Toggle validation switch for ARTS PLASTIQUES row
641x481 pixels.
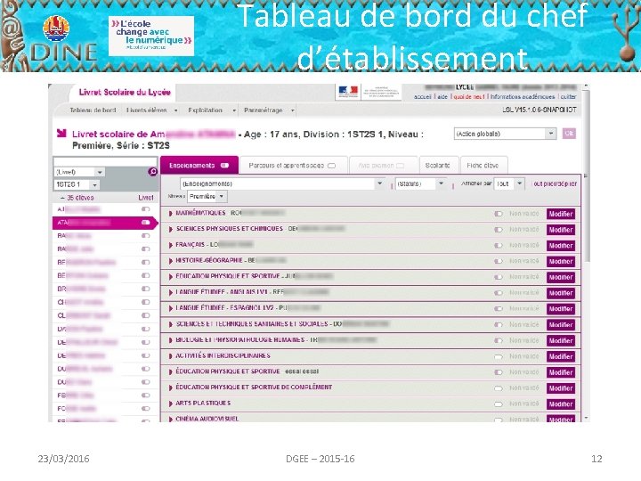tap(498, 404)
